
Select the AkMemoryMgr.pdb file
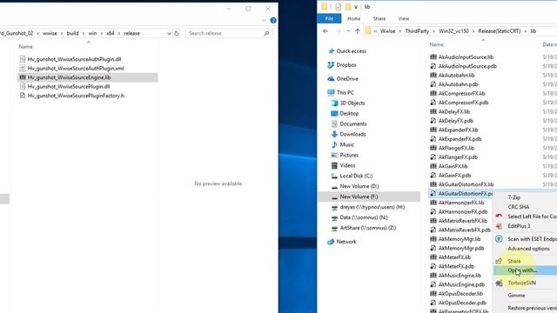click(x=460, y=249)
